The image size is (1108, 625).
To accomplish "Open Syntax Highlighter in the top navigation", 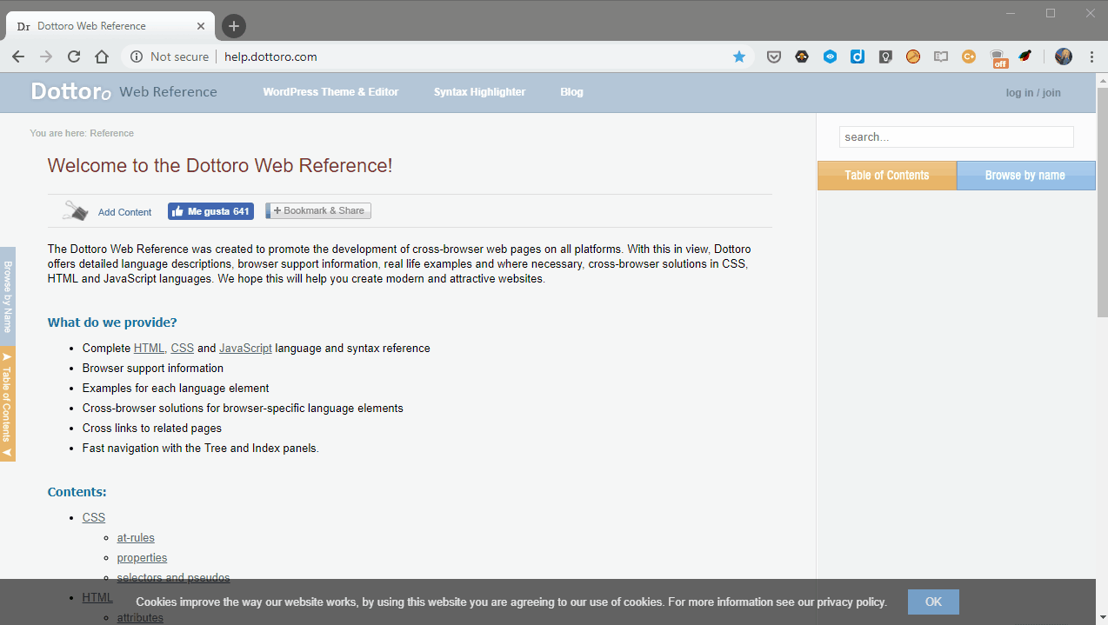I will tap(479, 92).
